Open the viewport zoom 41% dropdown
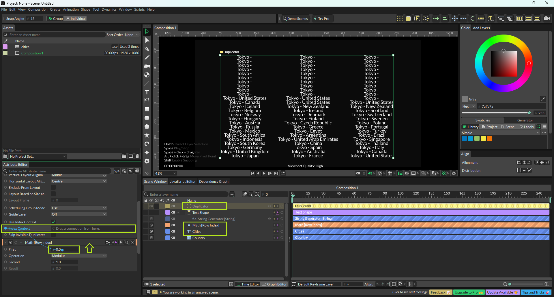 (x=166, y=174)
